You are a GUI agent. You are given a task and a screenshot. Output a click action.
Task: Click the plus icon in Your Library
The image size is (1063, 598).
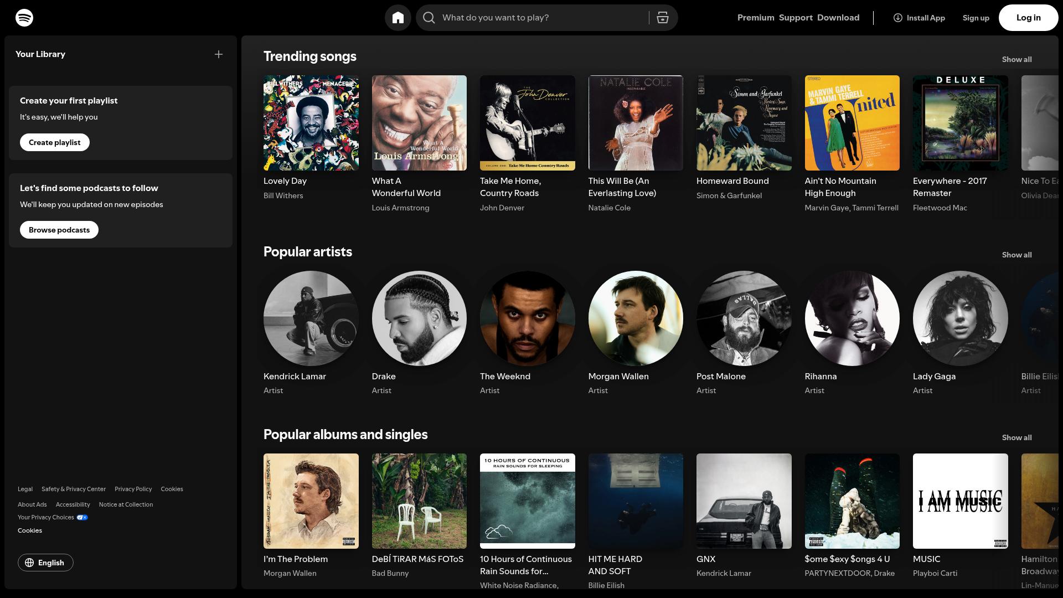[219, 54]
